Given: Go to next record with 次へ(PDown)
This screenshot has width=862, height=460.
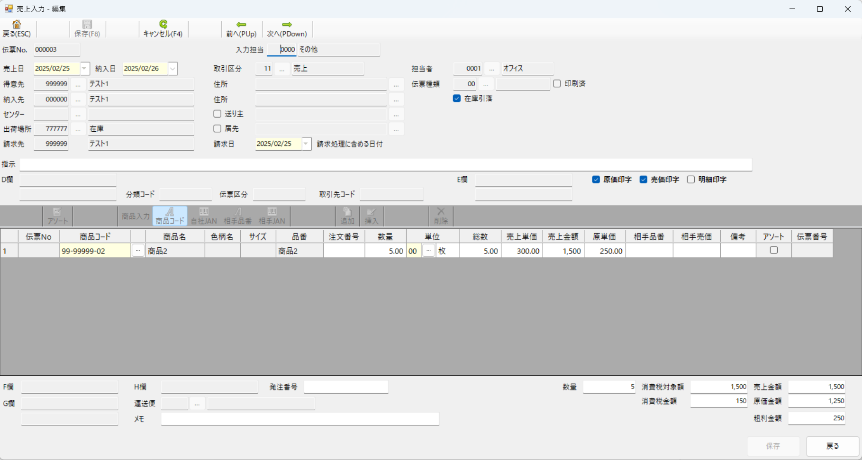Looking at the screenshot, I should pos(287,25).
